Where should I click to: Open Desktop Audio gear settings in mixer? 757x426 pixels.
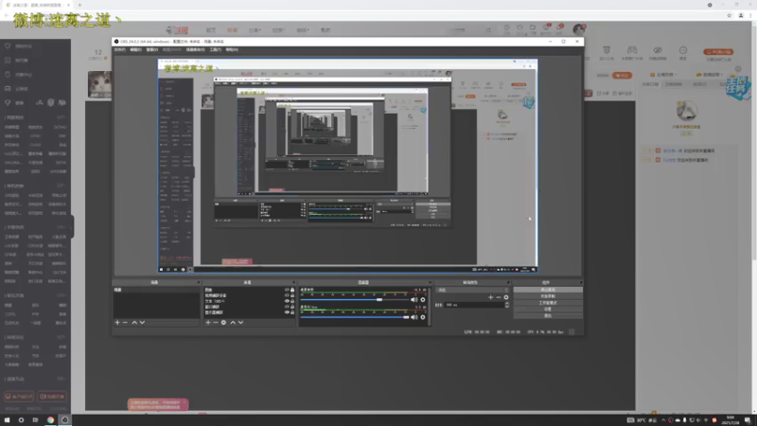point(423,300)
